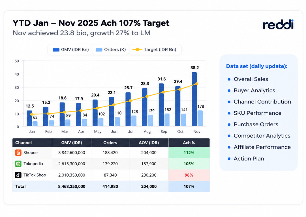
Task: Click the Oct orders bar labeled 141
Action: pos(183,120)
